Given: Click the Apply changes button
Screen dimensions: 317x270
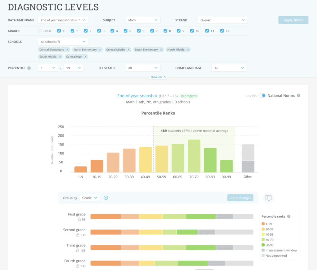Looking at the screenshot, I should pyautogui.click(x=240, y=198).
